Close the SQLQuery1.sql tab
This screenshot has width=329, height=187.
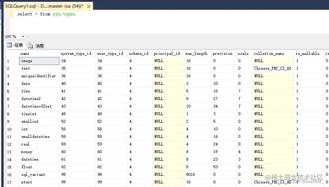tap(89, 6)
